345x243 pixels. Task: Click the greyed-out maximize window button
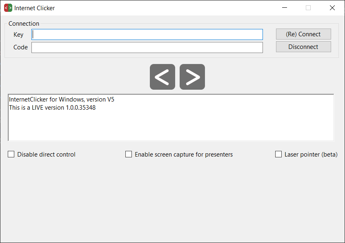(x=308, y=8)
